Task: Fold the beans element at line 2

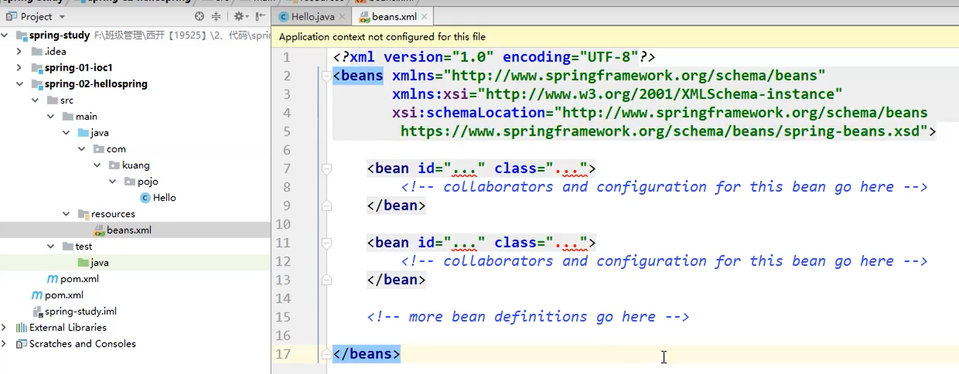Action: [327, 76]
